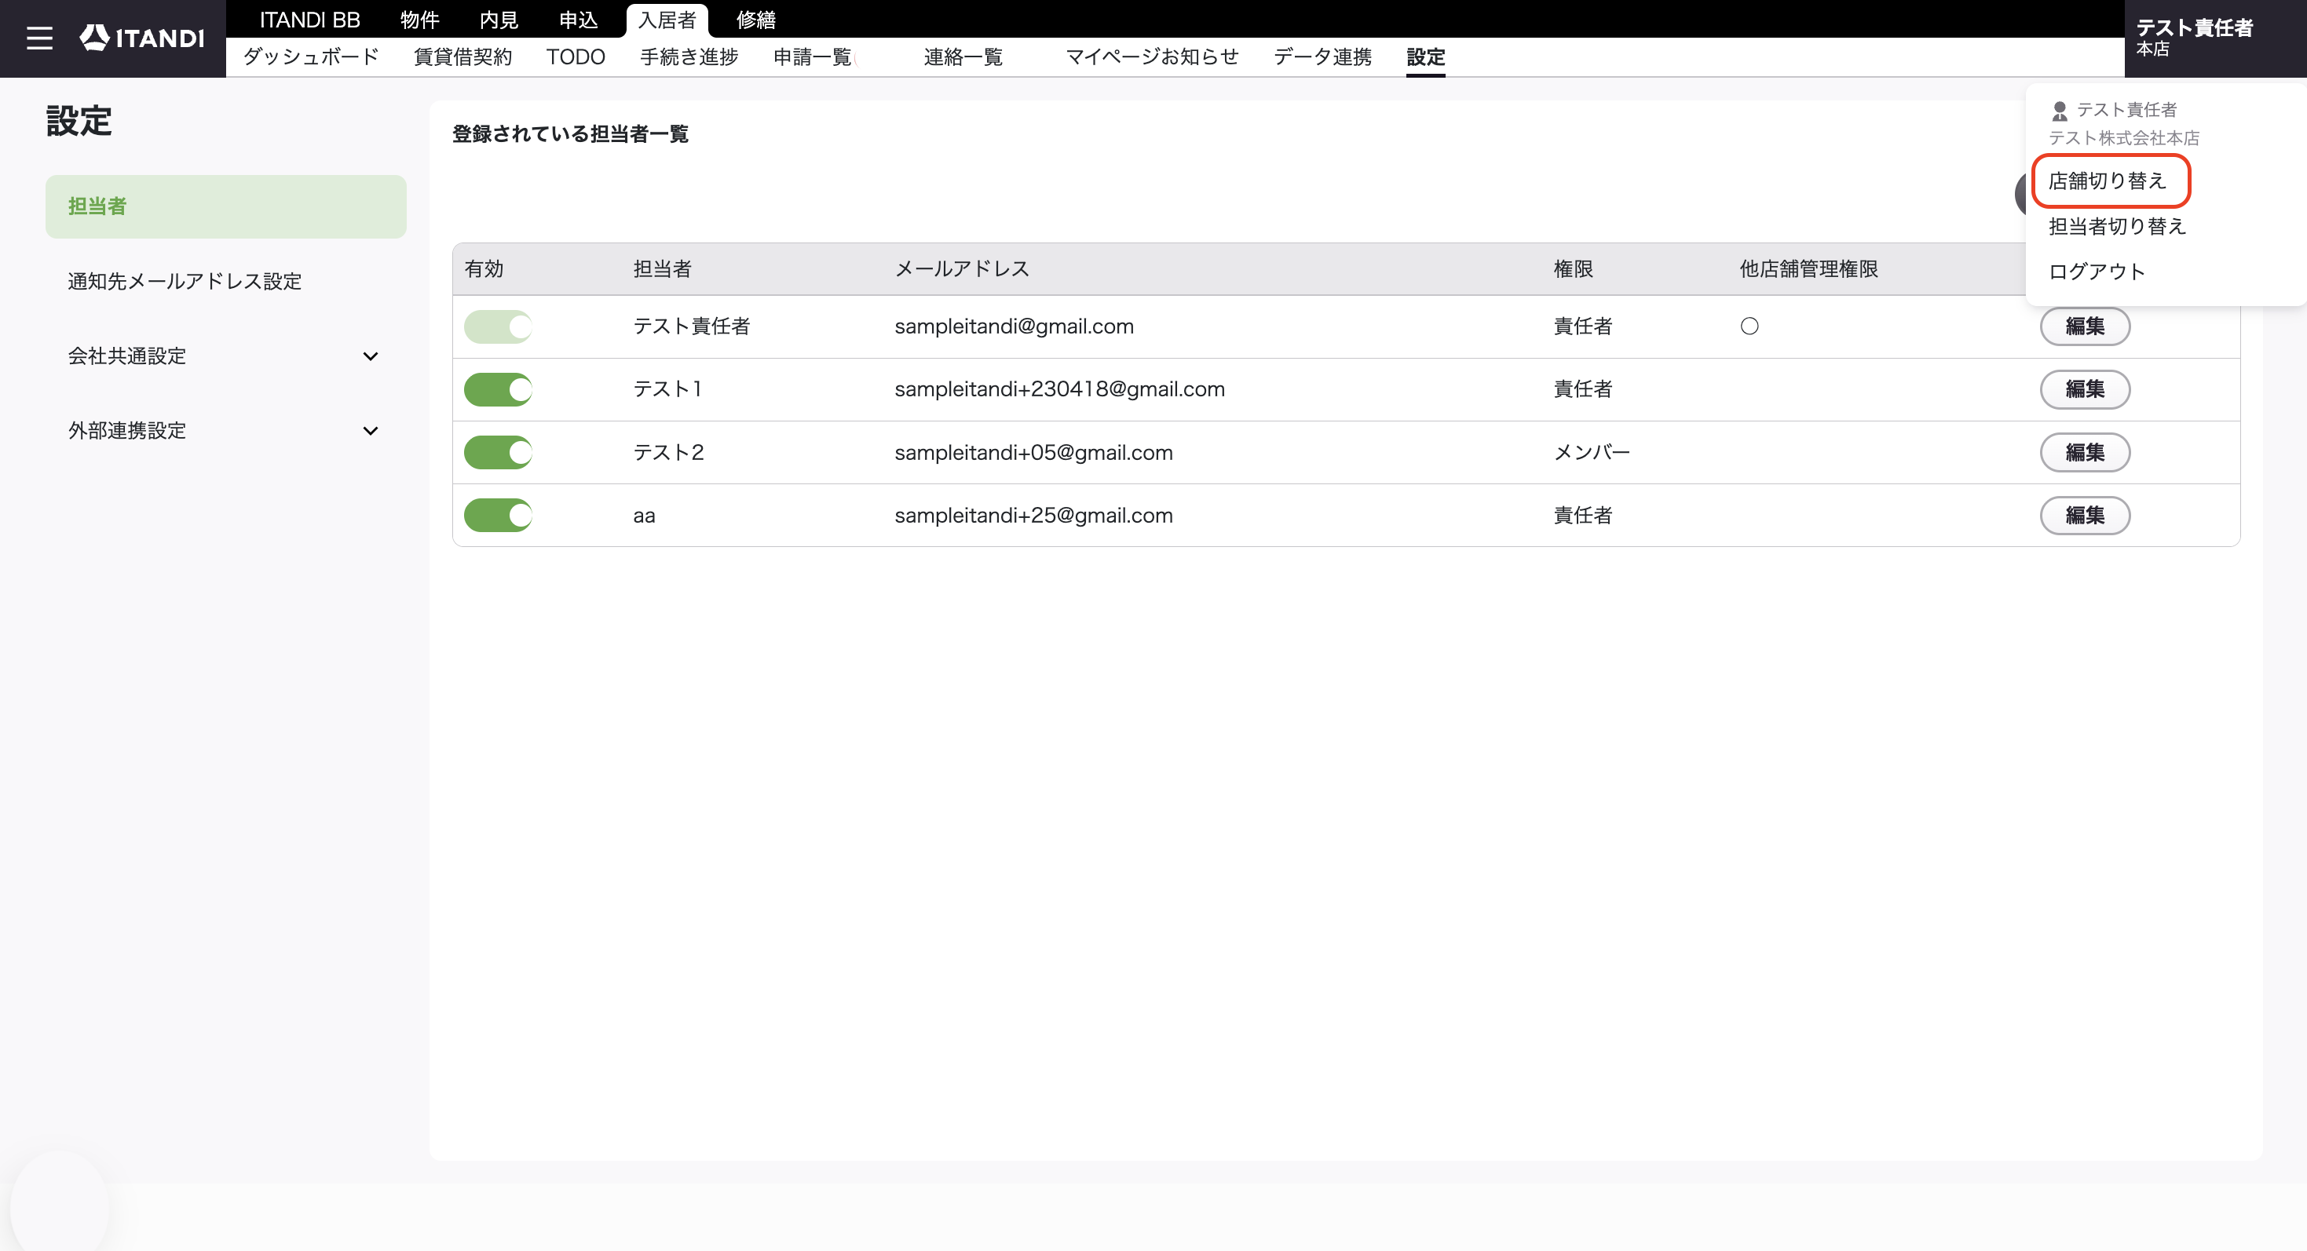2307x1251 pixels.
Task: Click the user avatar icon in dropdown
Action: (2059, 110)
